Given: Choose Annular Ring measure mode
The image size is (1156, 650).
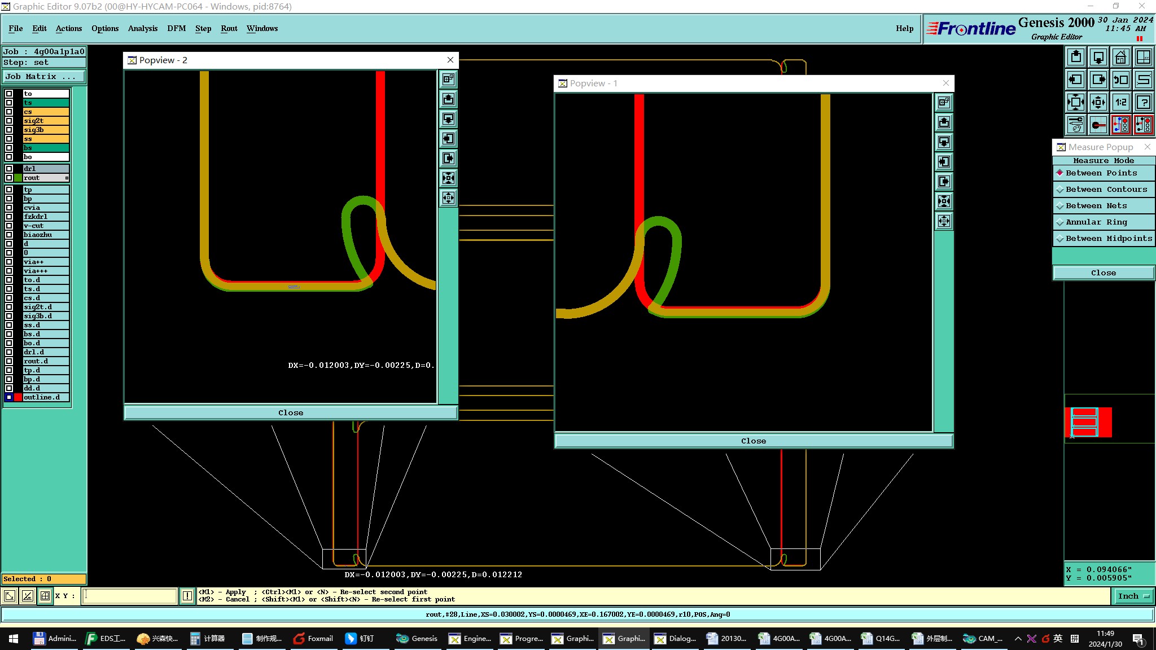Looking at the screenshot, I should pyautogui.click(x=1096, y=222).
